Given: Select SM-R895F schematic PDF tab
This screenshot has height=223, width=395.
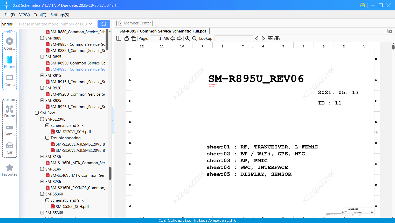Looking at the screenshot, I should point(163,31).
